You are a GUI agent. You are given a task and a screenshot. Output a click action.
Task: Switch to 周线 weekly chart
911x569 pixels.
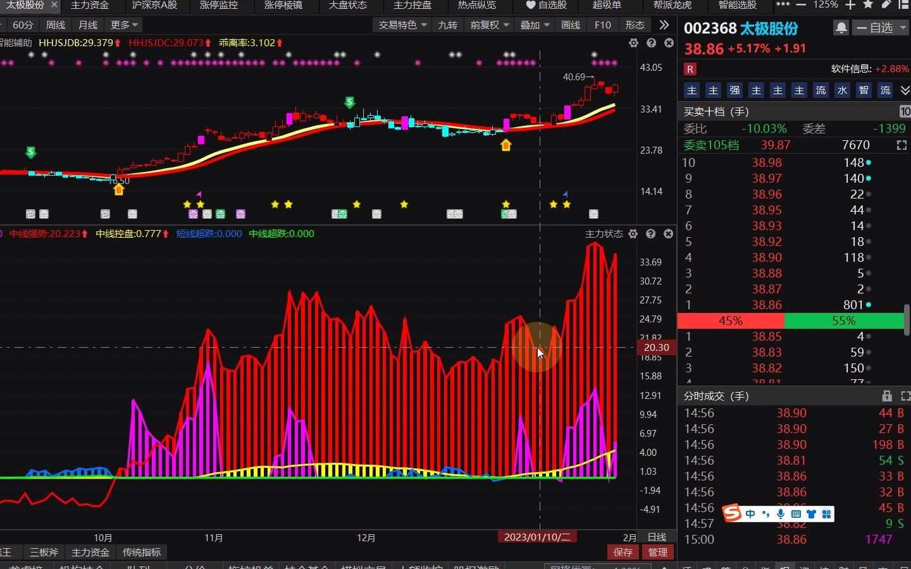[56, 25]
